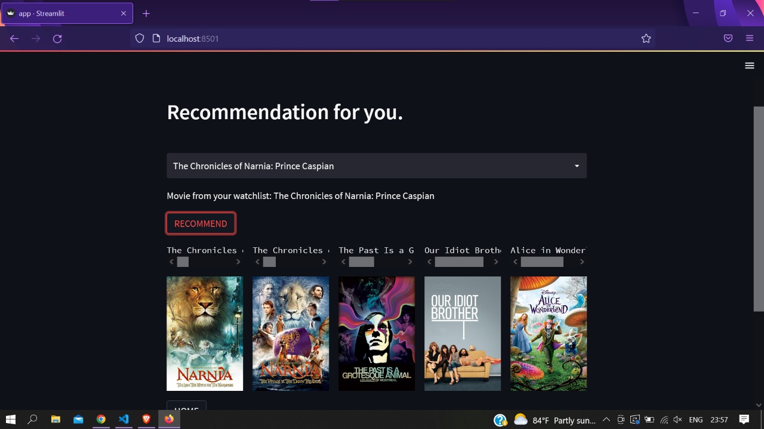Image resolution: width=764 pixels, height=429 pixels.
Task: Open Brave browser from the taskbar
Action: 146,419
